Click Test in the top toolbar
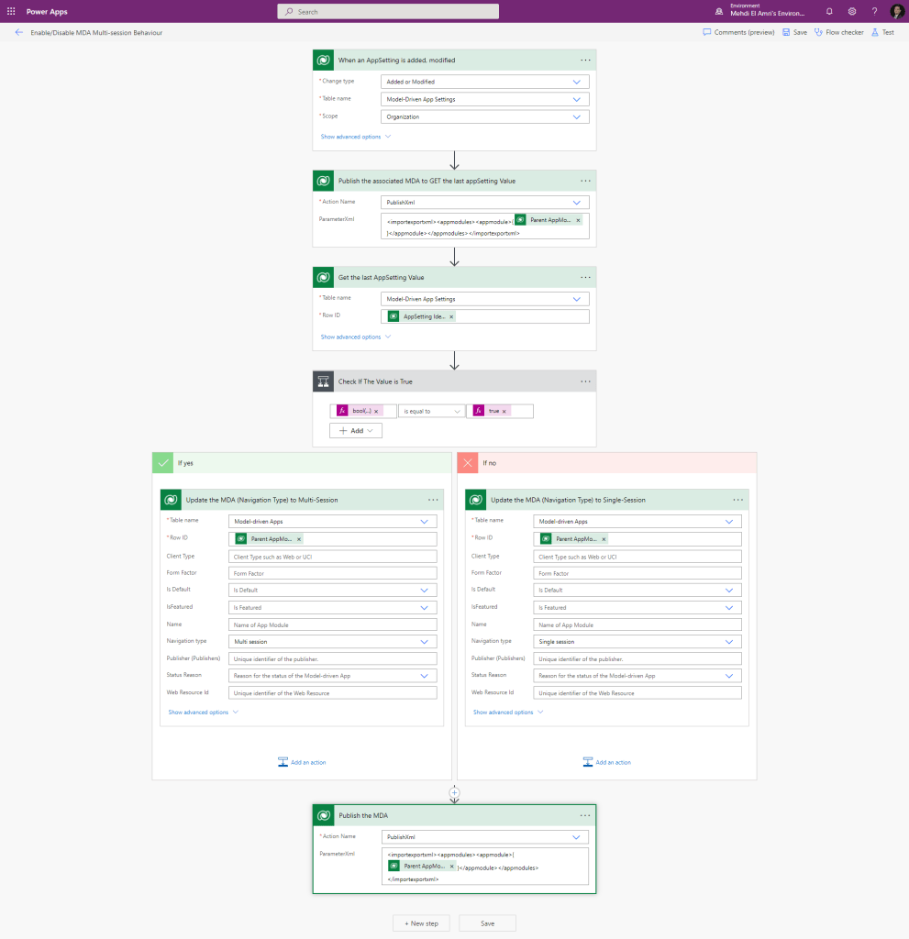This screenshot has width=909, height=939. tap(881, 32)
